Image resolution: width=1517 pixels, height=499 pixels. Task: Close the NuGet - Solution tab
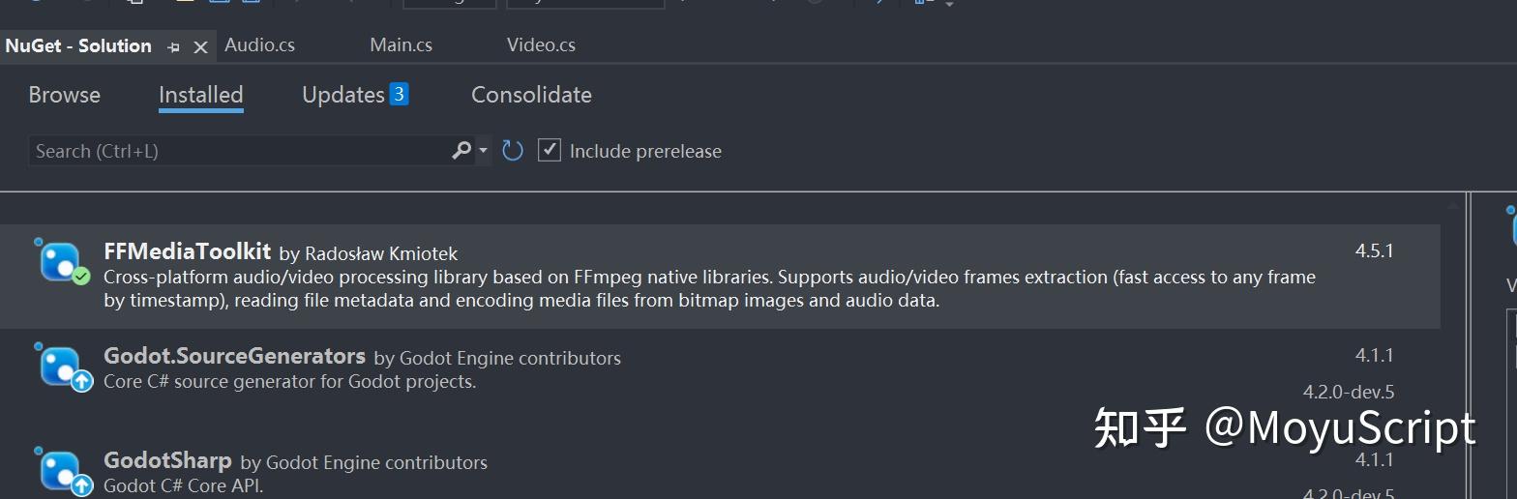200,46
